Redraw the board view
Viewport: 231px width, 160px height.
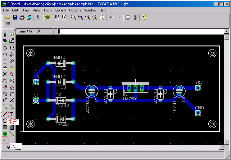click(x=95, y=17)
